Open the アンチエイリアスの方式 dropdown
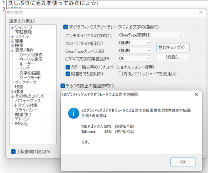The height and width of the screenshot is (173, 208). (x=151, y=35)
